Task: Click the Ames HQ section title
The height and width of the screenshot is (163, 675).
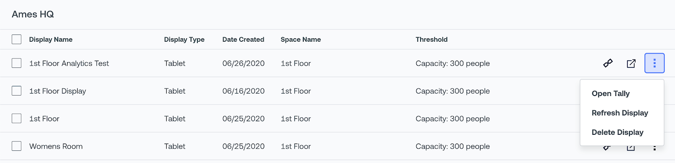Action: coord(33,14)
